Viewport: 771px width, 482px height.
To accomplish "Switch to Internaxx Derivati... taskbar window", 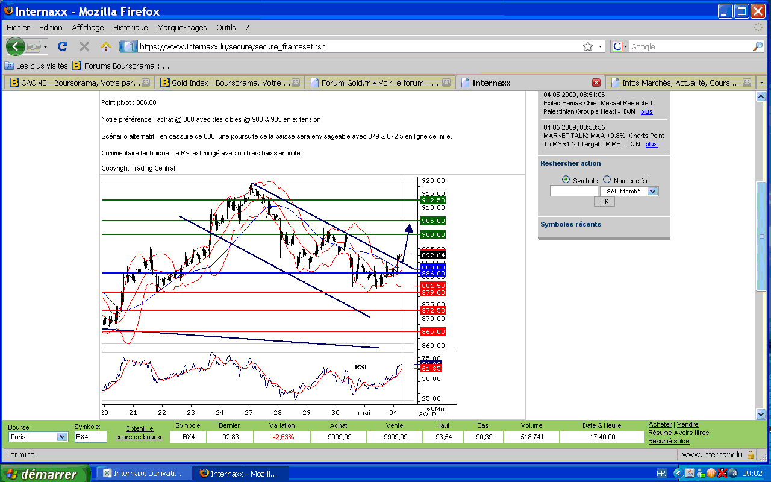I will pyautogui.click(x=143, y=474).
